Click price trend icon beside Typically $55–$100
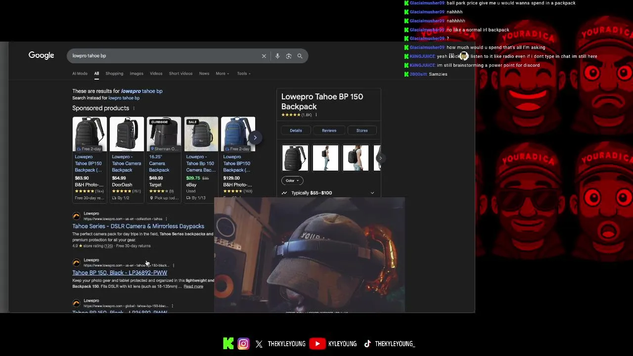This screenshot has width=633, height=356. point(284,193)
